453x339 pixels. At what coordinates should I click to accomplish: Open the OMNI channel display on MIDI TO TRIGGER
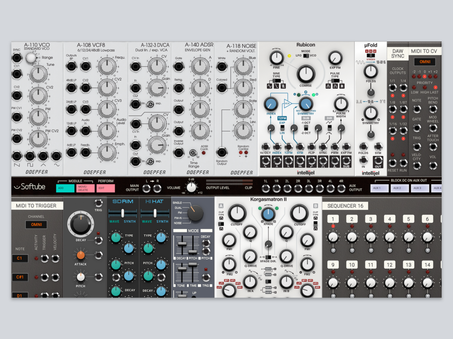(36, 225)
